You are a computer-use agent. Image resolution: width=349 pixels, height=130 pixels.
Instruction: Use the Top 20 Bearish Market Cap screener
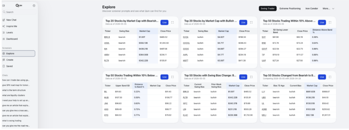tap(164, 22)
